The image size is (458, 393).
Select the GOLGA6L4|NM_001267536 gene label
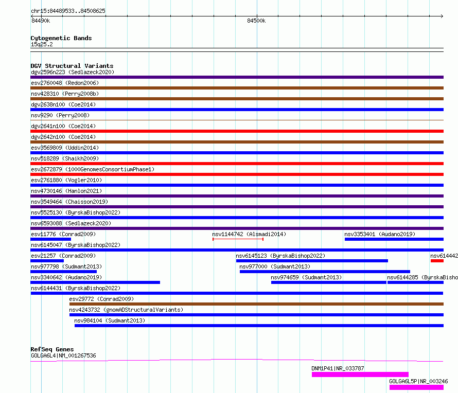click(x=63, y=355)
